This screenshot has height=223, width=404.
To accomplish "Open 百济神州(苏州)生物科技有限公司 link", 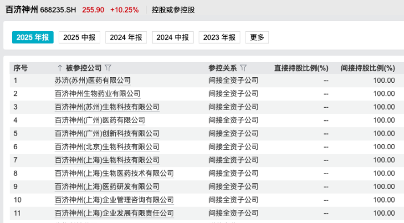I will (x=107, y=107).
